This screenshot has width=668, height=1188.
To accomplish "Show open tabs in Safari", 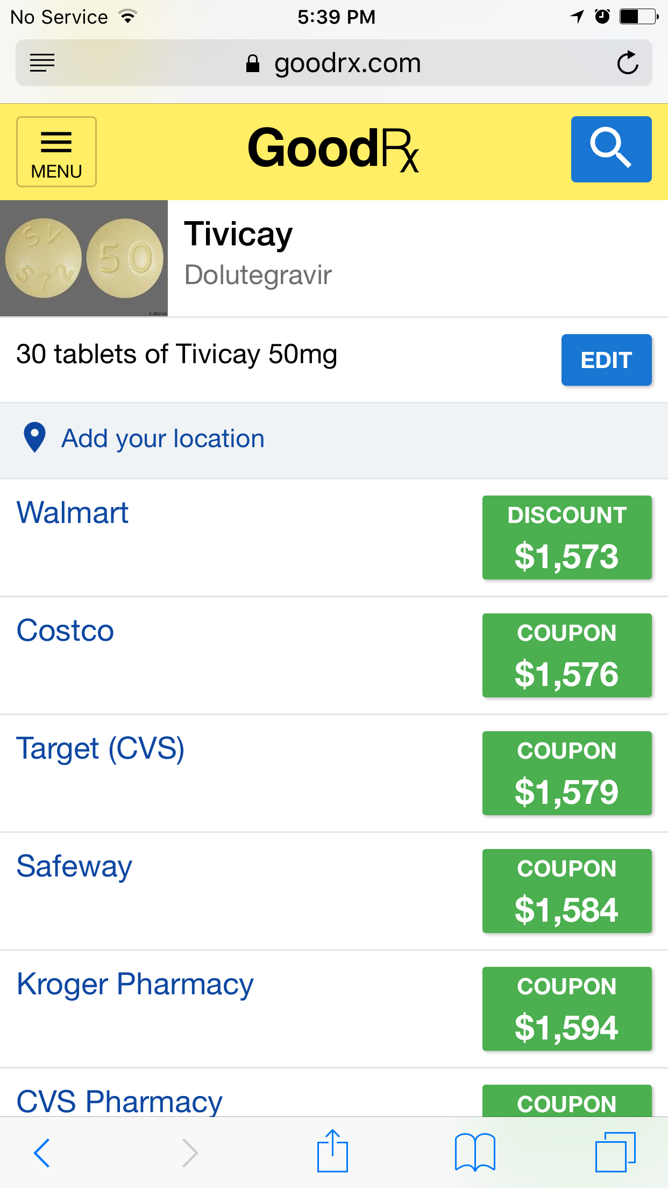I will (x=615, y=1152).
